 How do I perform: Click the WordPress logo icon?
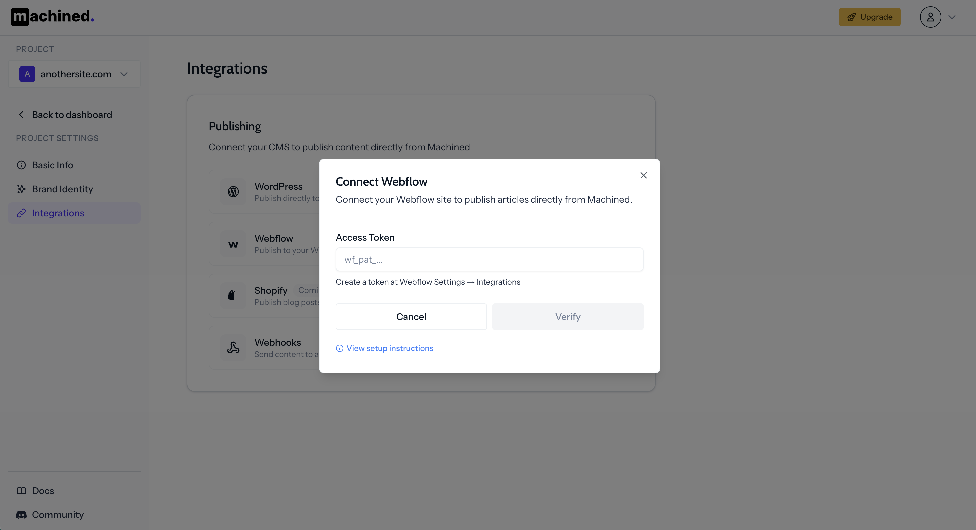pyautogui.click(x=233, y=192)
